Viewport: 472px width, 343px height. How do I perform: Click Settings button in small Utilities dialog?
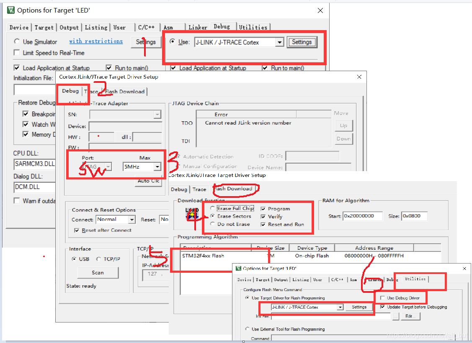pyautogui.click(x=359, y=307)
